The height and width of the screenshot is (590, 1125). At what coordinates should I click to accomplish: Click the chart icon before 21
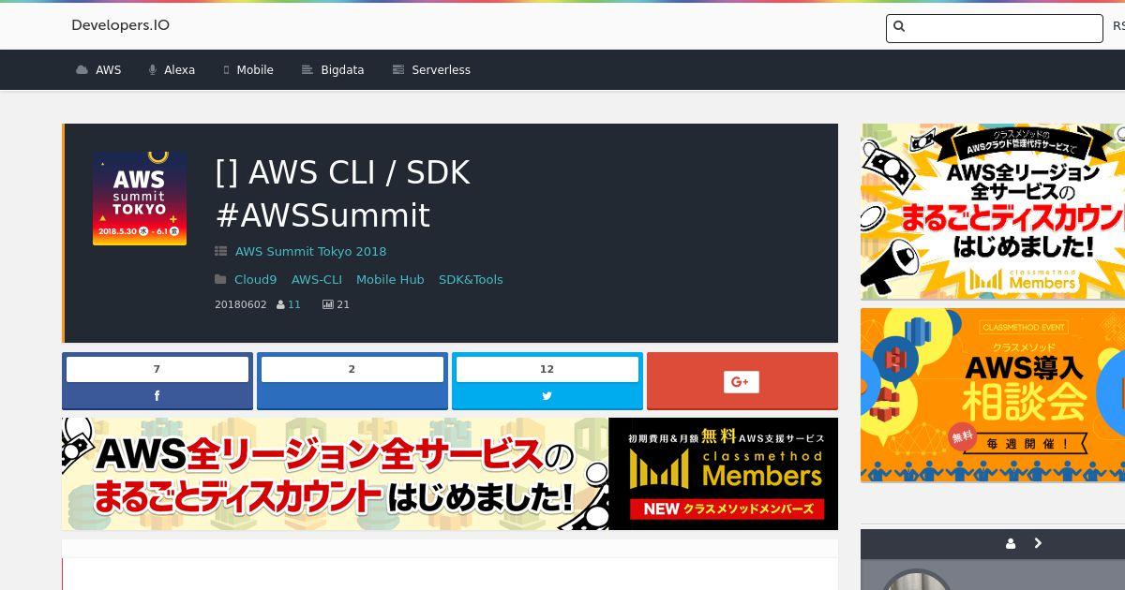(327, 304)
